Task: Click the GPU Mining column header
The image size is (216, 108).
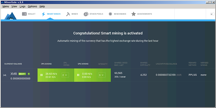Action: (x=83, y=64)
